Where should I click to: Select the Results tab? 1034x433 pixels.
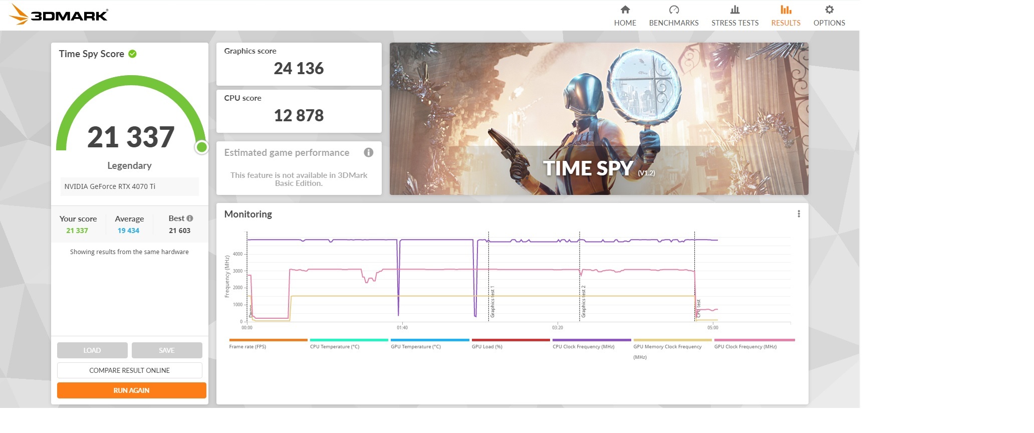click(x=786, y=16)
